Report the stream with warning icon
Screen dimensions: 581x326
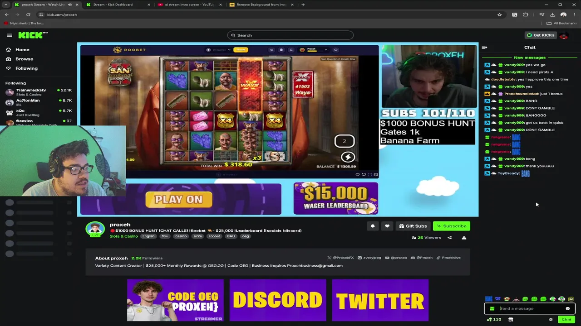464,238
